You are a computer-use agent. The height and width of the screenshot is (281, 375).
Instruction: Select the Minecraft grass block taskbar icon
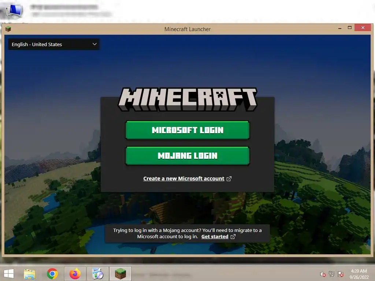click(x=120, y=274)
